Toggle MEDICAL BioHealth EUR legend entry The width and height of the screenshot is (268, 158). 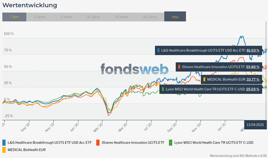27,150
